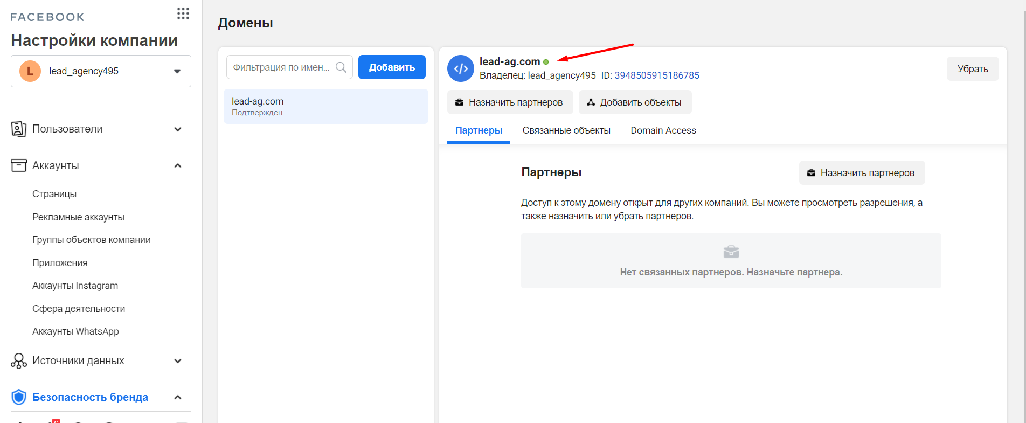Click the Аккаунты archive box icon
1026x423 pixels.
click(19, 165)
